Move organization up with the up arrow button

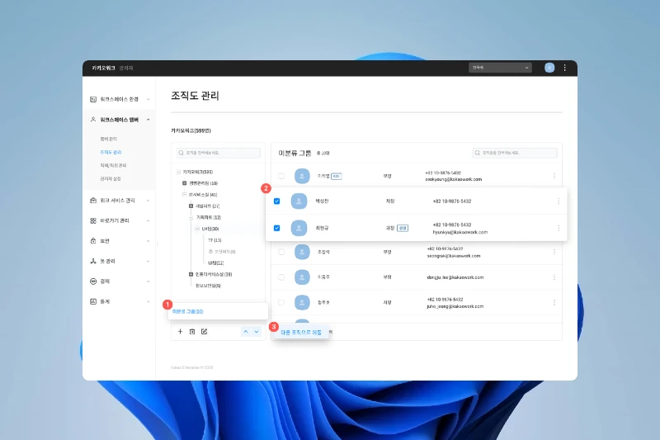[x=245, y=332]
